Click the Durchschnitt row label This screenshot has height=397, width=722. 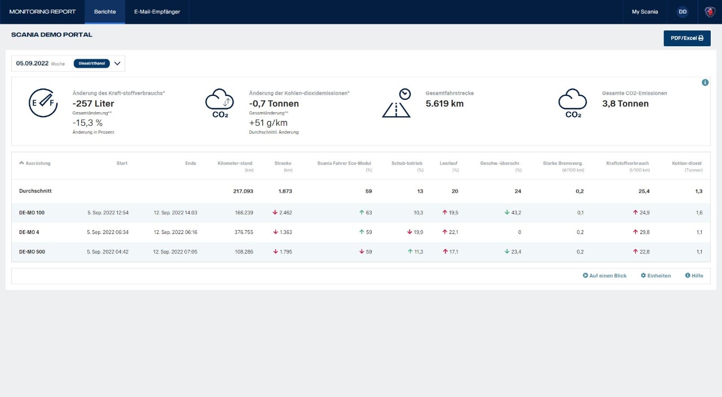coord(35,191)
